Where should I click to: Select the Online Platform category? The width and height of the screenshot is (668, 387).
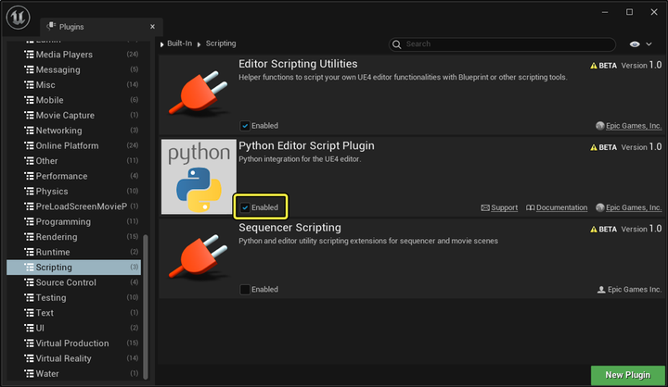pyautogui.click(x=73, y=146)
